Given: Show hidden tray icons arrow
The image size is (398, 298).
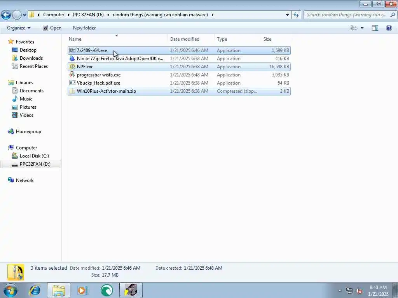Looking at the screenshot, I should tap(340, 291).
